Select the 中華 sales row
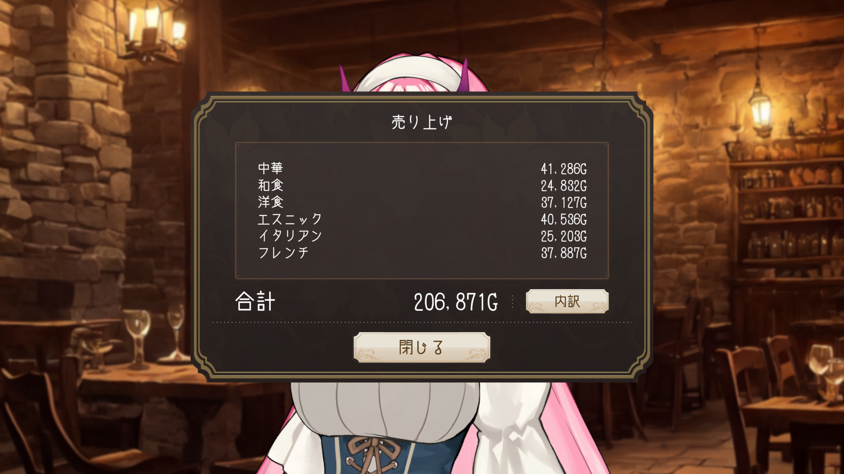844x474 pixels. tap(422, 169)
